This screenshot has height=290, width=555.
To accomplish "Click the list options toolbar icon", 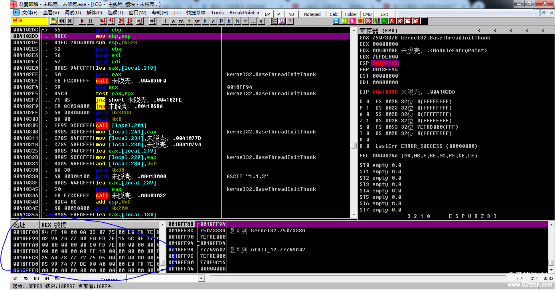I will (x=274, y=21).
